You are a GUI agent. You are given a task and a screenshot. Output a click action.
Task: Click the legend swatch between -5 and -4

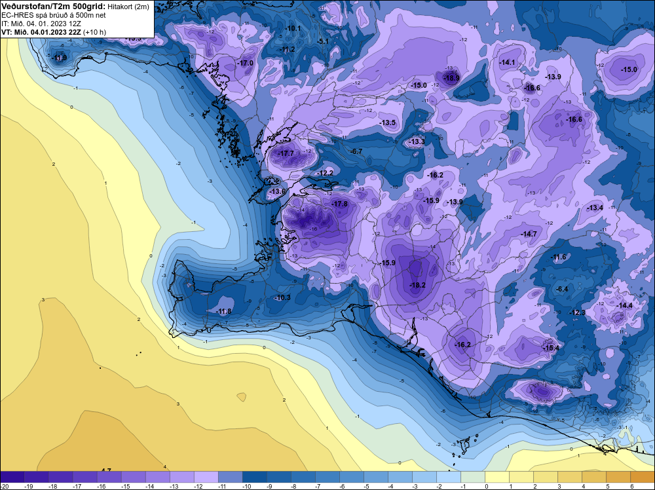[375, 477]
